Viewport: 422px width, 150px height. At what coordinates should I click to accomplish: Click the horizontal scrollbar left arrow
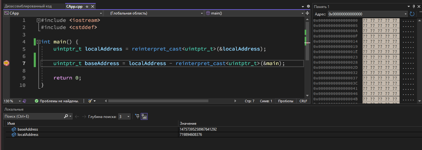pyautogui.click(x=106, y=101)
